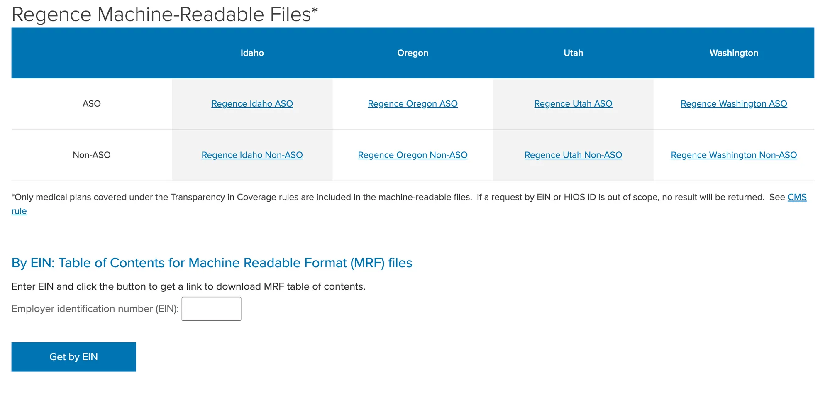Click the Employer identification number input field

pyautogui.click(x=211, y=309)
